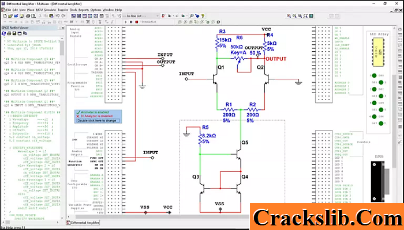Select resistor R3 15kΩ
404x230 pixels.
coord(217,43)
